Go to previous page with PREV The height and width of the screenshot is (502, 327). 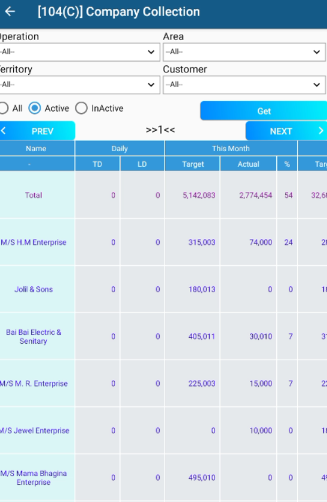coord(38,131)
